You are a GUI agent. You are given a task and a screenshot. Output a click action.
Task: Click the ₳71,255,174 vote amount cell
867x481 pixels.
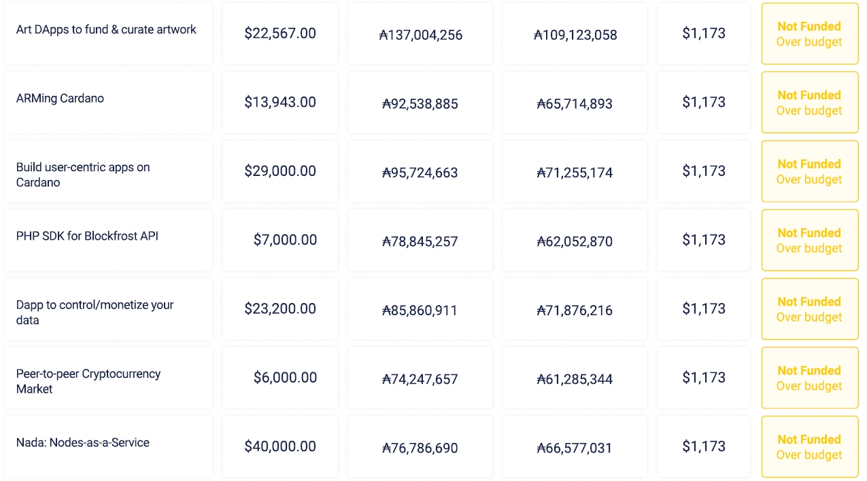point(575,173)
